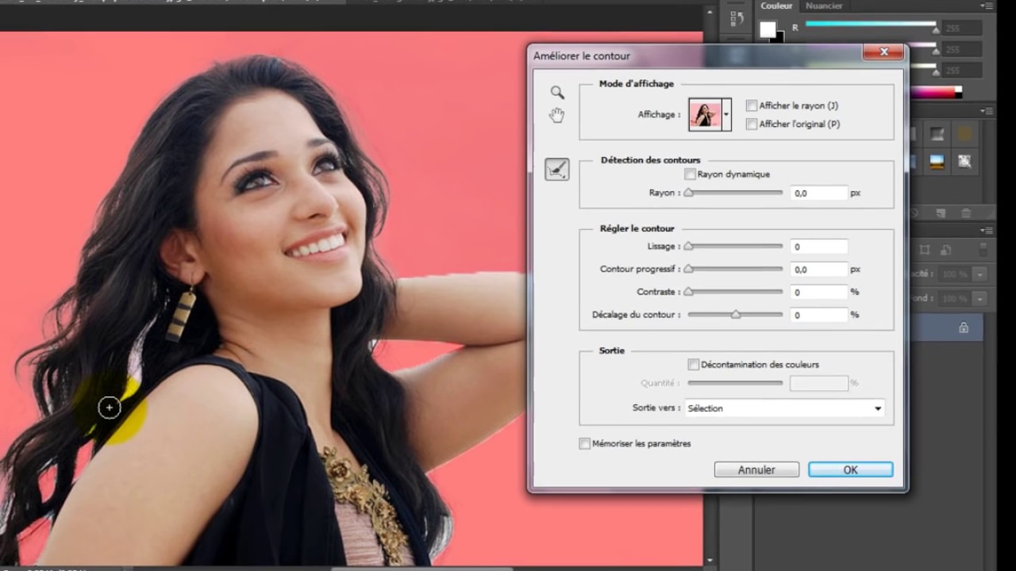
Task: Enable Afficher l'original (P) checkbox
Action: tap(752, 125)
